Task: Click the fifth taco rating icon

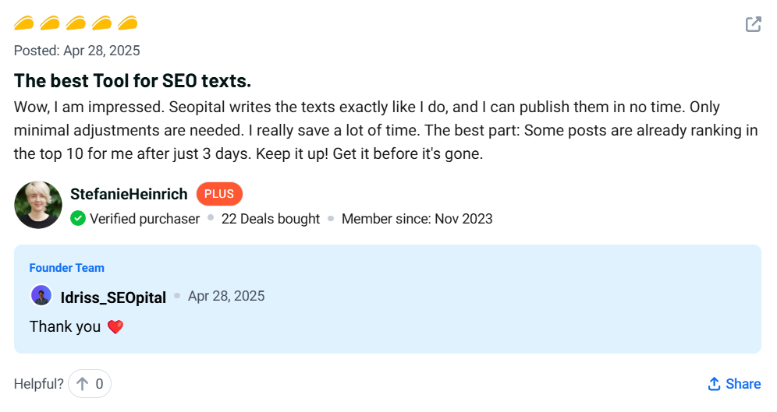Action: 127,23
